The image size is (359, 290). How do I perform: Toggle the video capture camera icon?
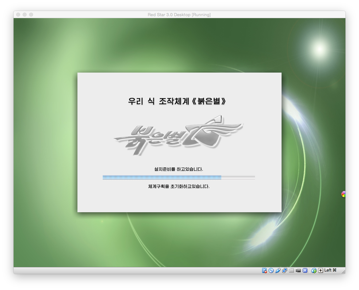click(298, 271)
